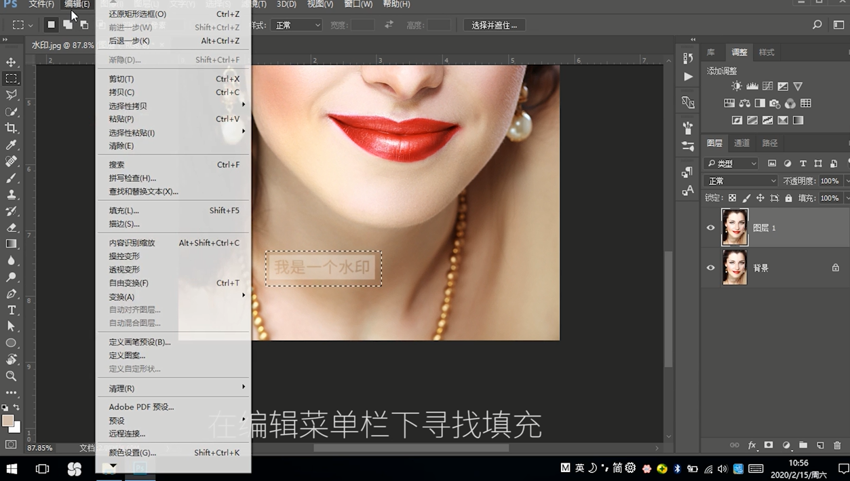The height and width of the screenshot is (481, 850).
Task: Choose 描边(S)... from the Edit menu
Action: [173, 224]
